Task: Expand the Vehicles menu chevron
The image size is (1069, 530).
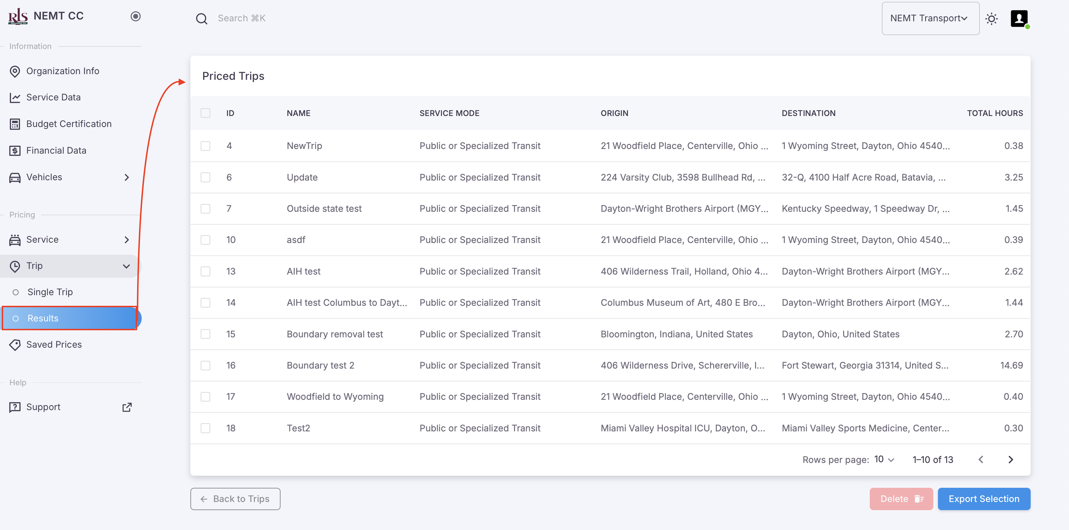Action: (x=126, y=177)
